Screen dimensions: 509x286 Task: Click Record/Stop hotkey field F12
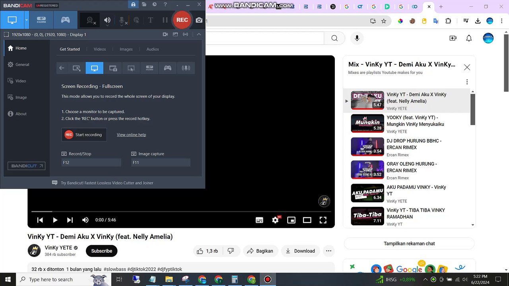[91, 162]
